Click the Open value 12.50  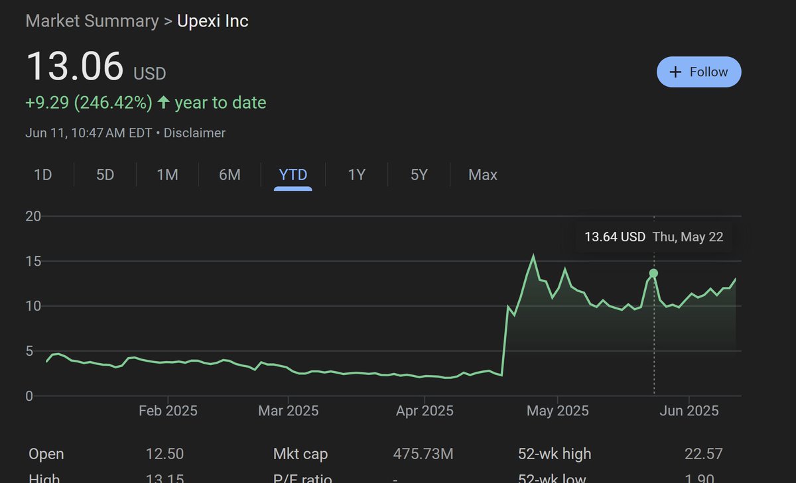165,454
